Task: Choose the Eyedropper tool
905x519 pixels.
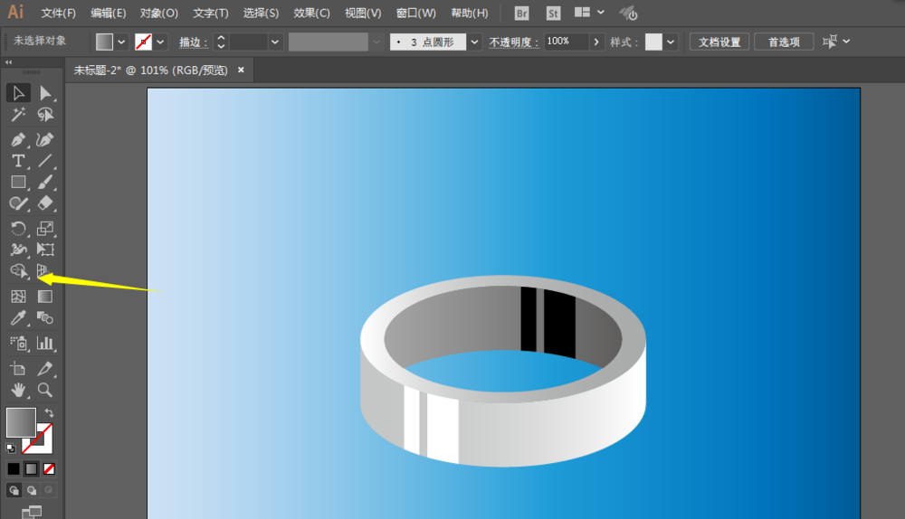Action: tap(18, 318)
